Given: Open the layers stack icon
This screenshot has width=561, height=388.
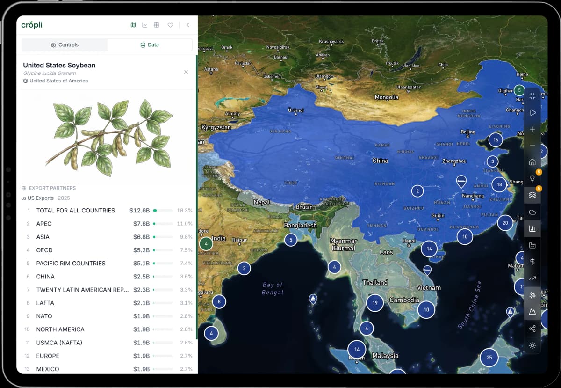Looking at the screenshot, I should click(532, 195).
